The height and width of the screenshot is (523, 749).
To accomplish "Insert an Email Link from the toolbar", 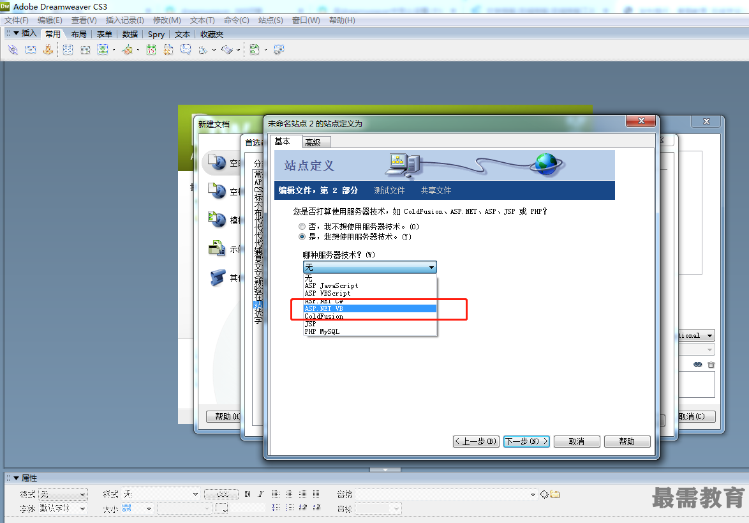I will [x=30, y=50].
